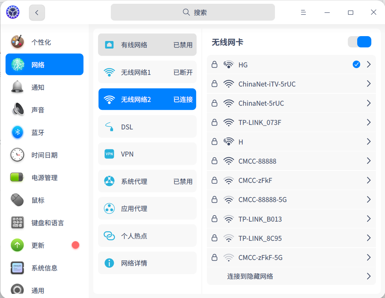Screen dimensions: 385x298
Task: Click the search input field
Action: tap(192, 12)
